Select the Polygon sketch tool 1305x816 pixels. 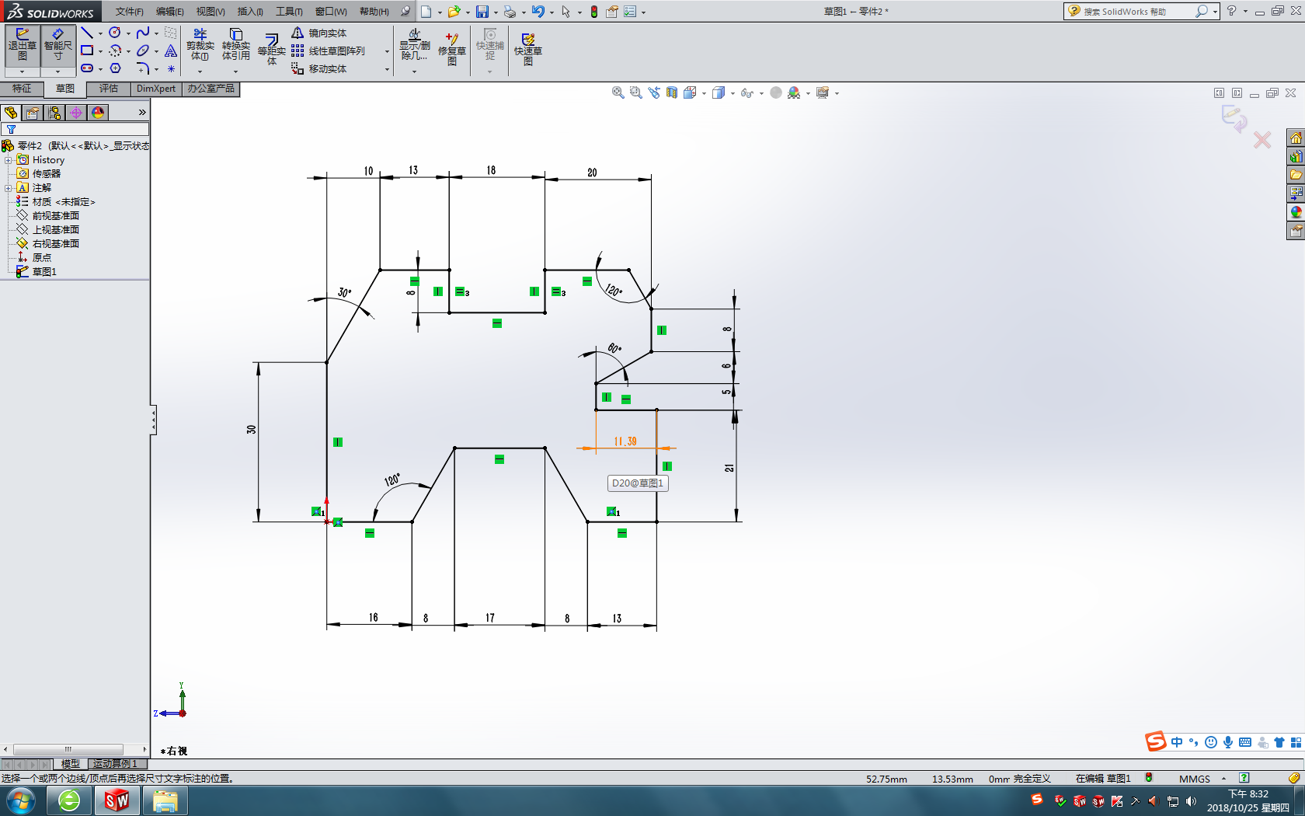pyautogui.click(x=115, y=68)
